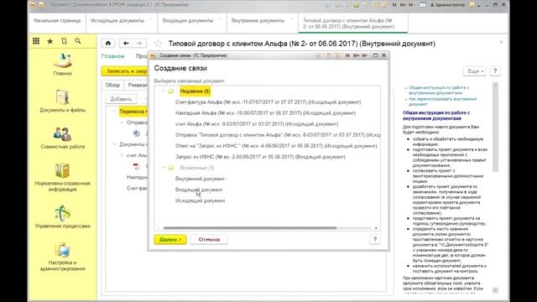Open search magnifier in left toolbar
The height and width of the screenshot is (302, 537).
78,41
